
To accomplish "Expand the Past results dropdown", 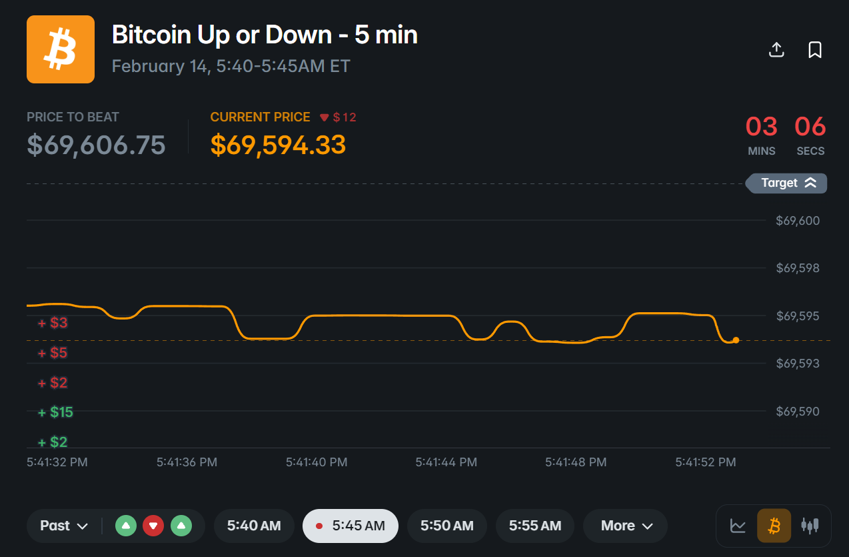I will point(64,526).
